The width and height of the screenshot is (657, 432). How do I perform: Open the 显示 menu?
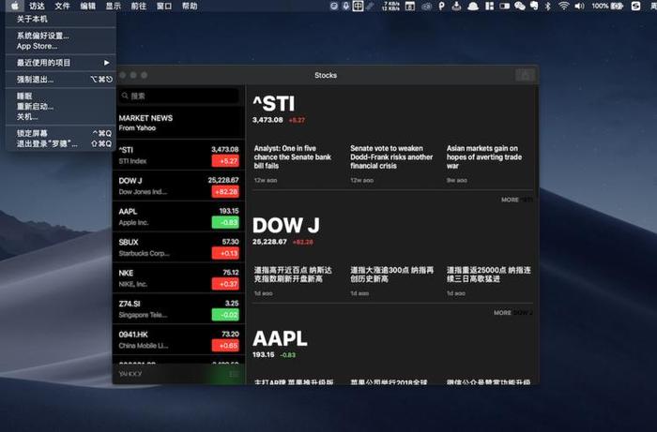tap(114, 6)
